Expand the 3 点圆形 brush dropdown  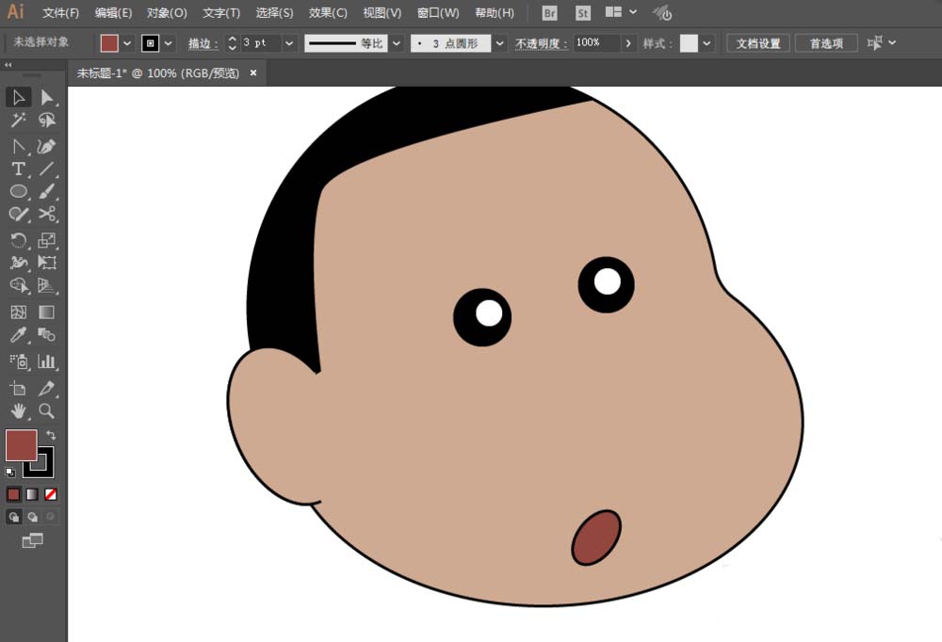pyautogui.click(x=498, y=43)
